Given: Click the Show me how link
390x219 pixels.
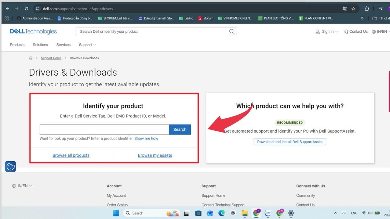Looking at the screenshot, I should 146,139.
